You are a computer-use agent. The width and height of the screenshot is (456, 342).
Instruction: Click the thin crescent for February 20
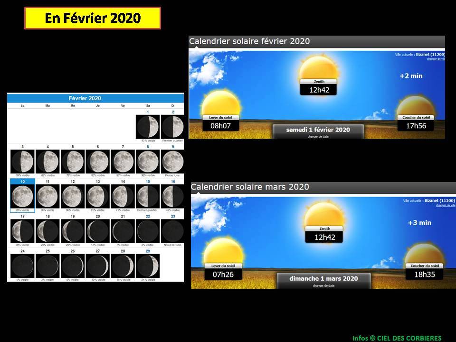[98, 231]
